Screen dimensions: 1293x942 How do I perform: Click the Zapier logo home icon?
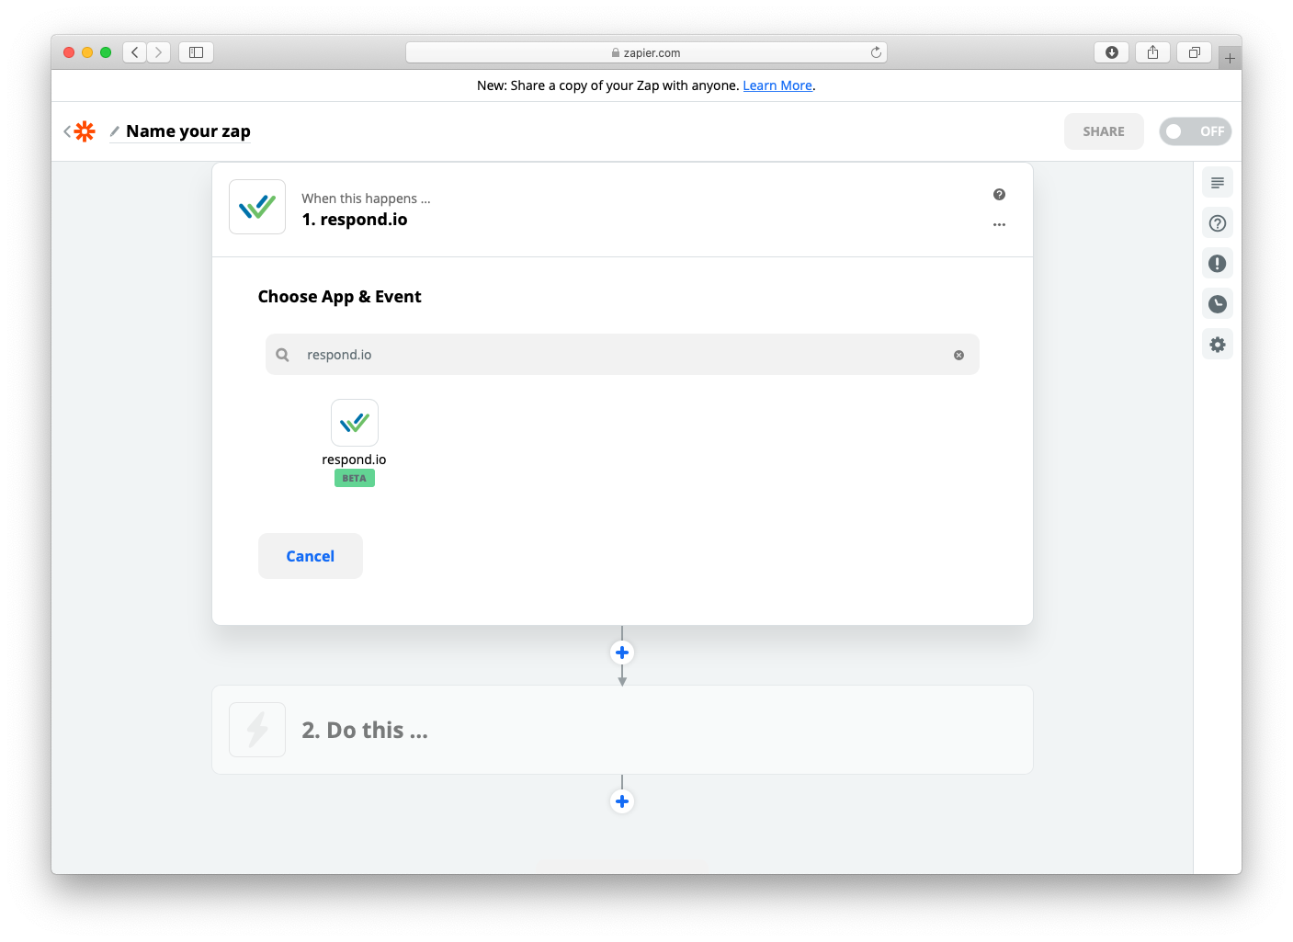tap(85, 131)
